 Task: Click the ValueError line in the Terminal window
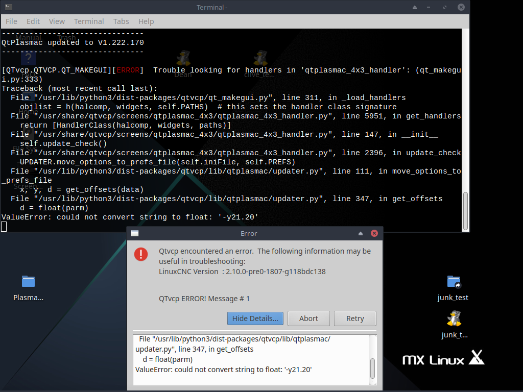[130, 217]
